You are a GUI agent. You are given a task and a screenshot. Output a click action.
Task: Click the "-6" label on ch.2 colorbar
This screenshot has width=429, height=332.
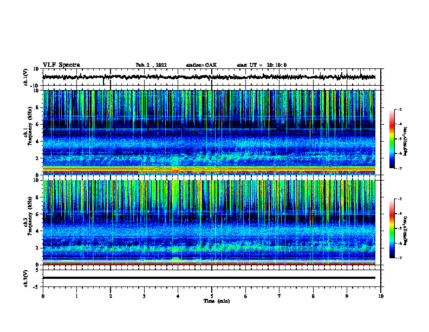[x=400, y=243]
